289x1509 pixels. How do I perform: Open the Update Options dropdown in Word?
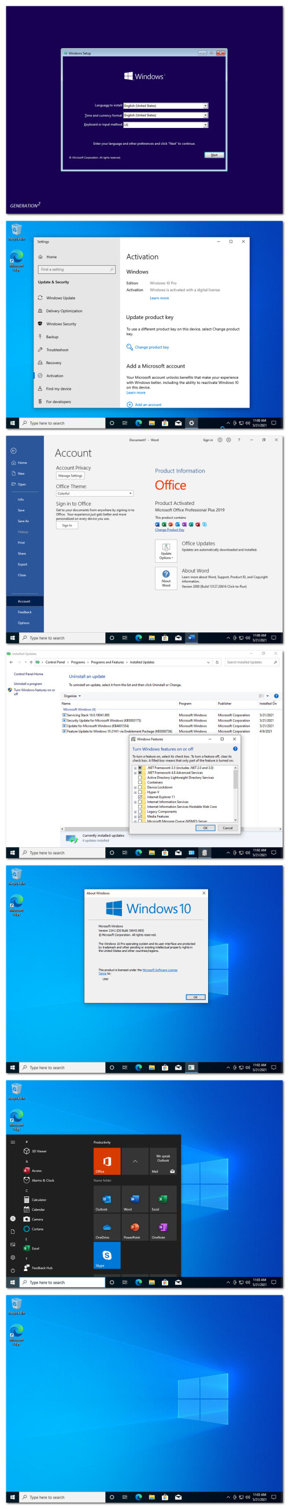point(166,551)
